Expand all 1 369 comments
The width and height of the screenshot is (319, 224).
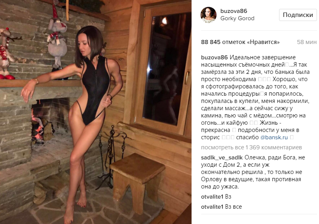tap(252, 147)
